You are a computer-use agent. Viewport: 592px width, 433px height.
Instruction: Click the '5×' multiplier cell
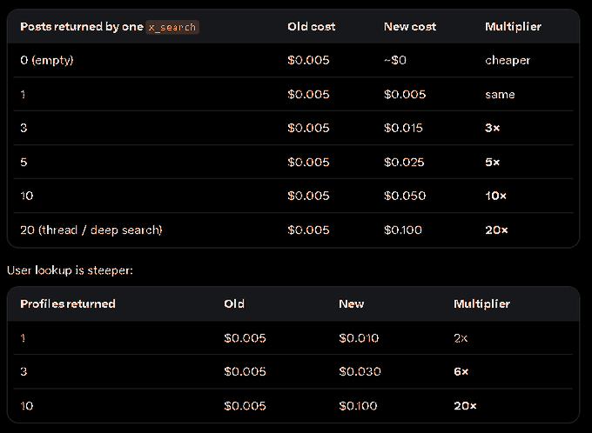[493, 163]
